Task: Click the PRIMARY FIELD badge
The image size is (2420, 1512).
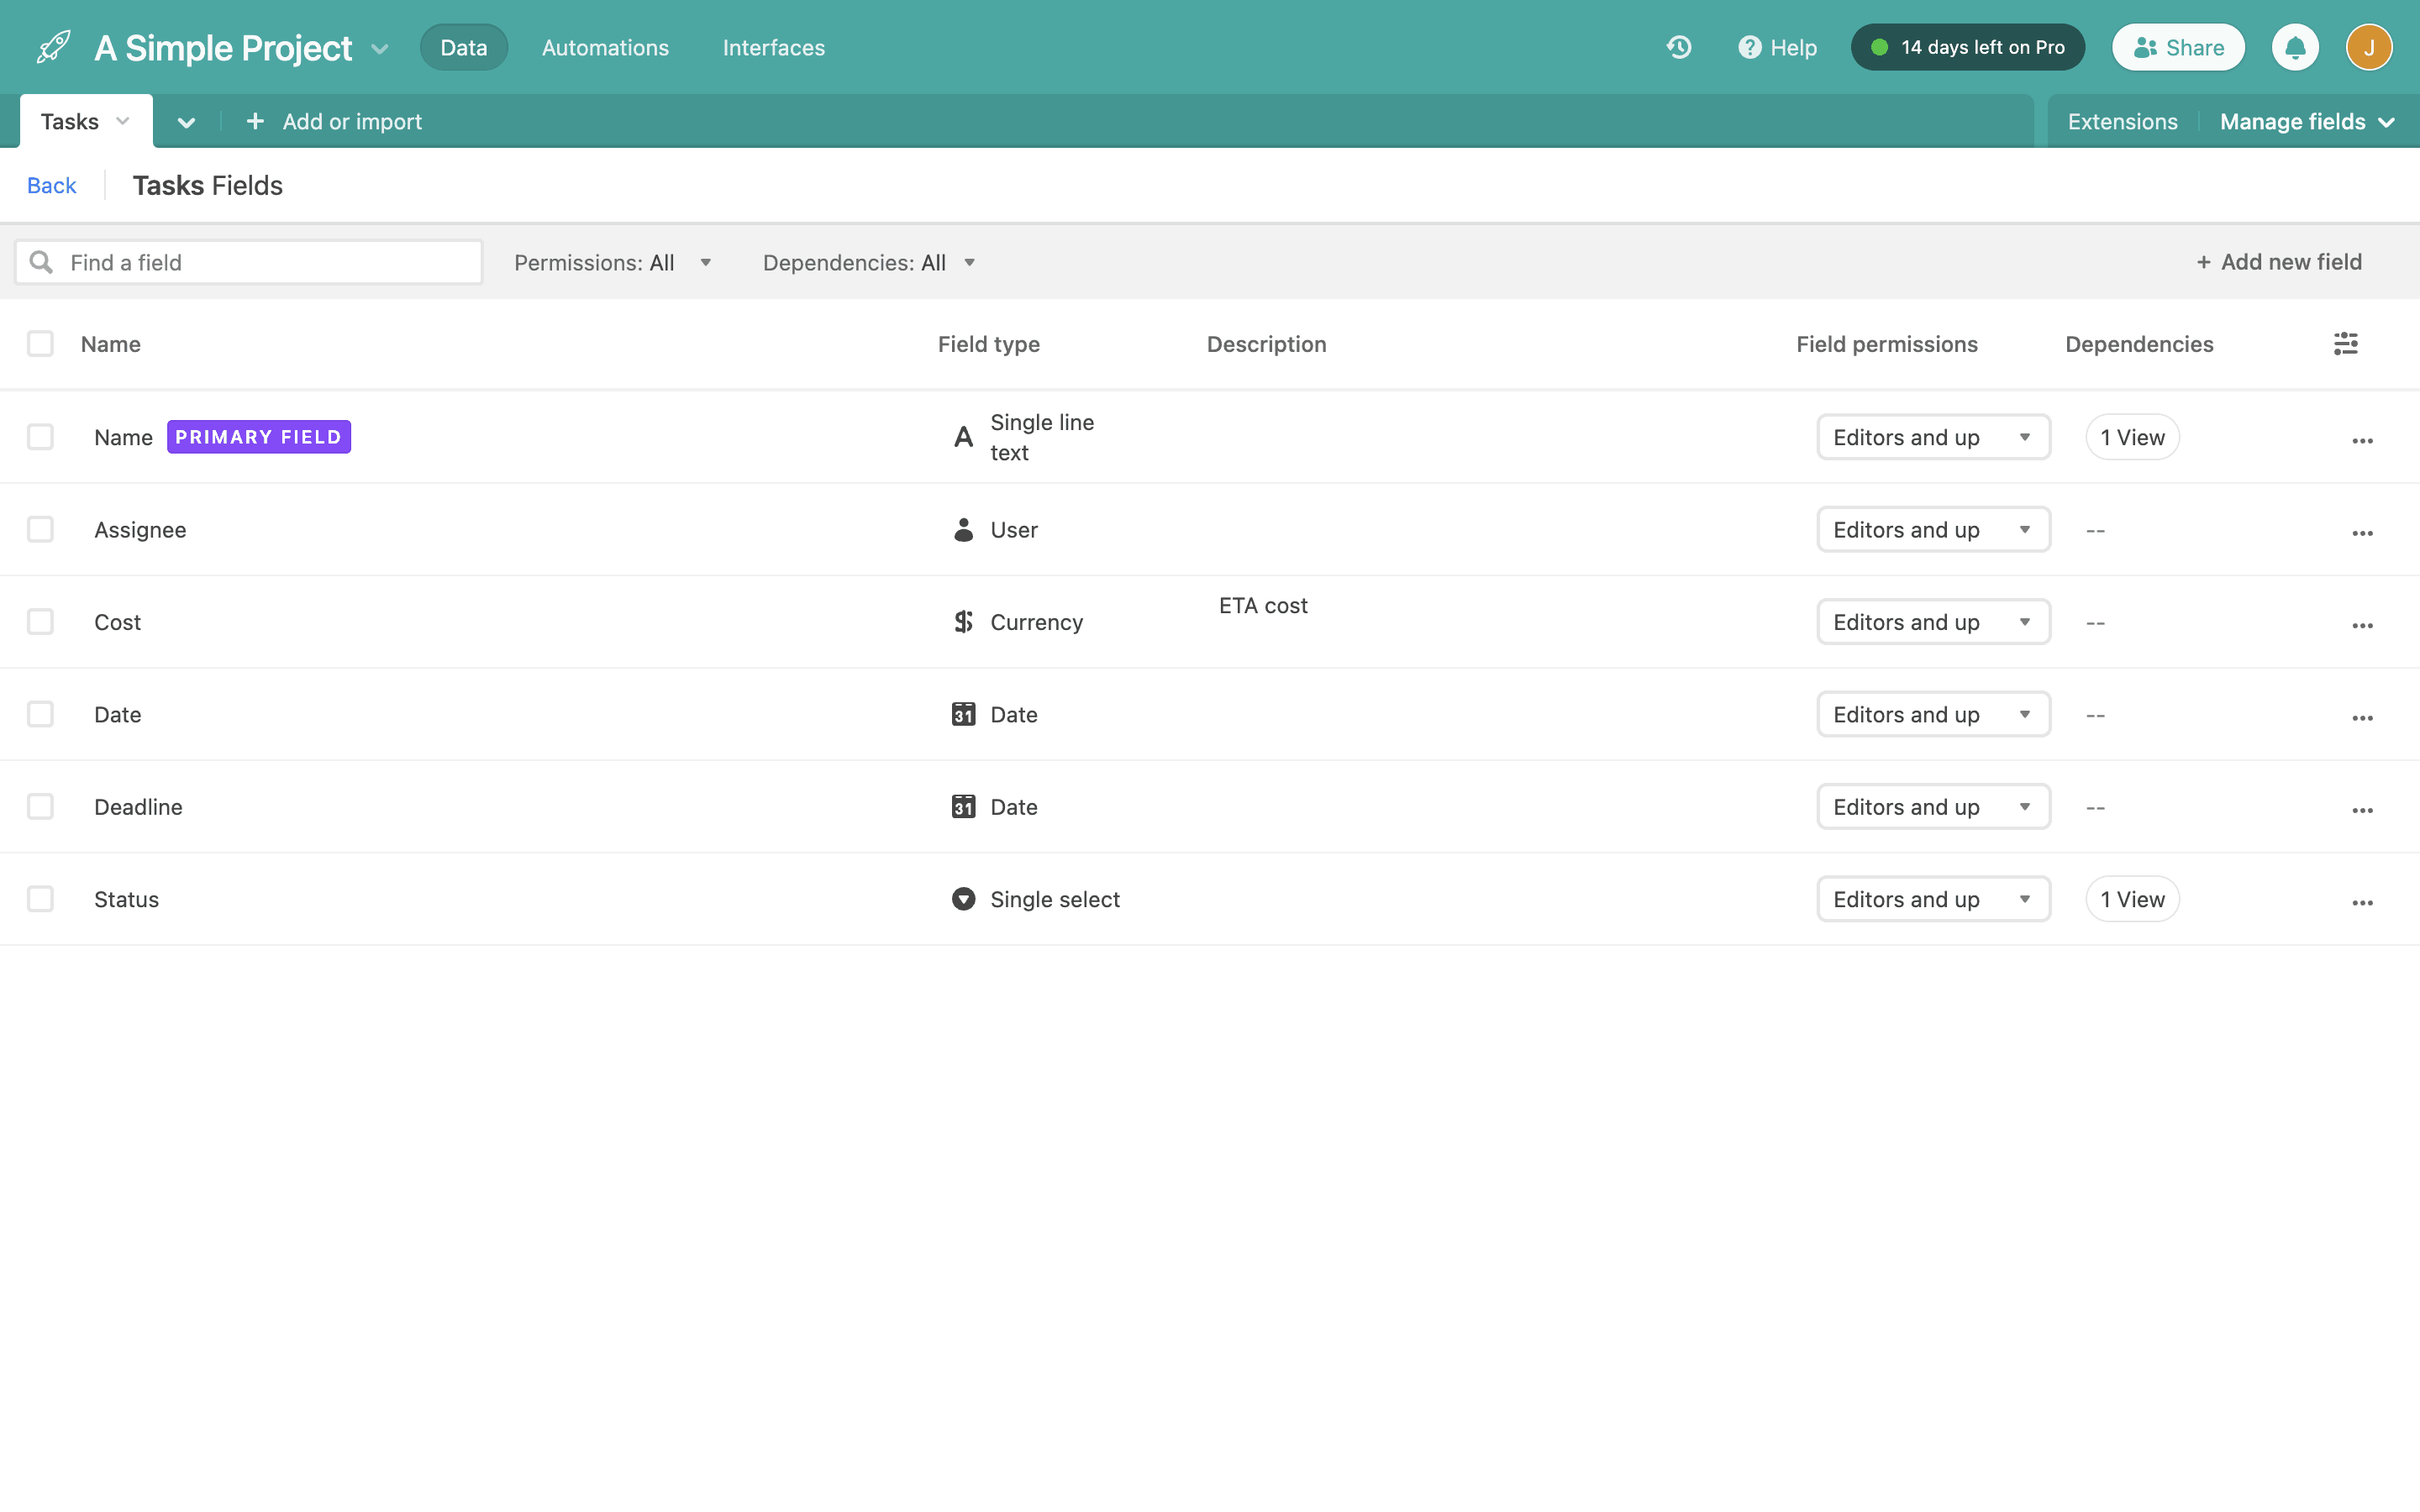Action: tap(258, 437)
